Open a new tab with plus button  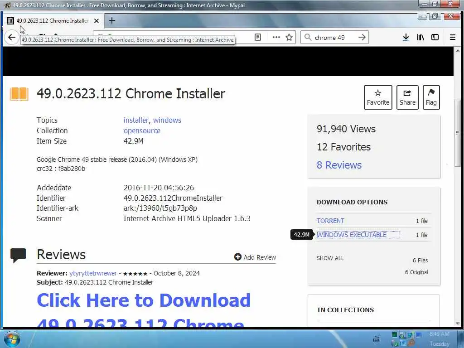[112, 20]
